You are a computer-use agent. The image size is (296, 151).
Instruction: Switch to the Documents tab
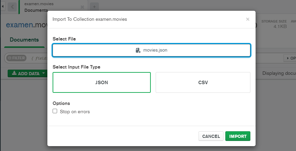[x=24, y=39]
